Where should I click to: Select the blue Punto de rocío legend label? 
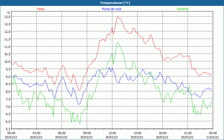111,9
